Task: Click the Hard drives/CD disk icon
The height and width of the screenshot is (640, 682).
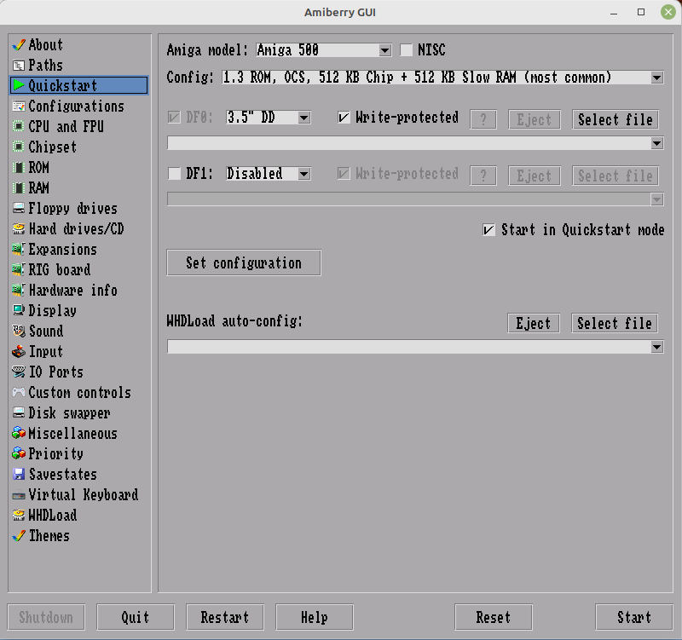Action: 19,228
